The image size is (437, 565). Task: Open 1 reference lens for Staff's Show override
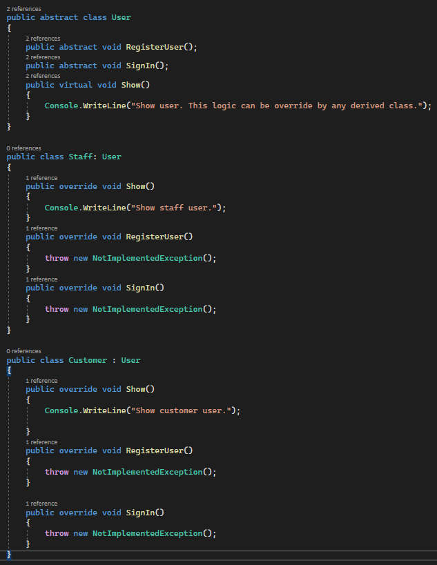41,178
